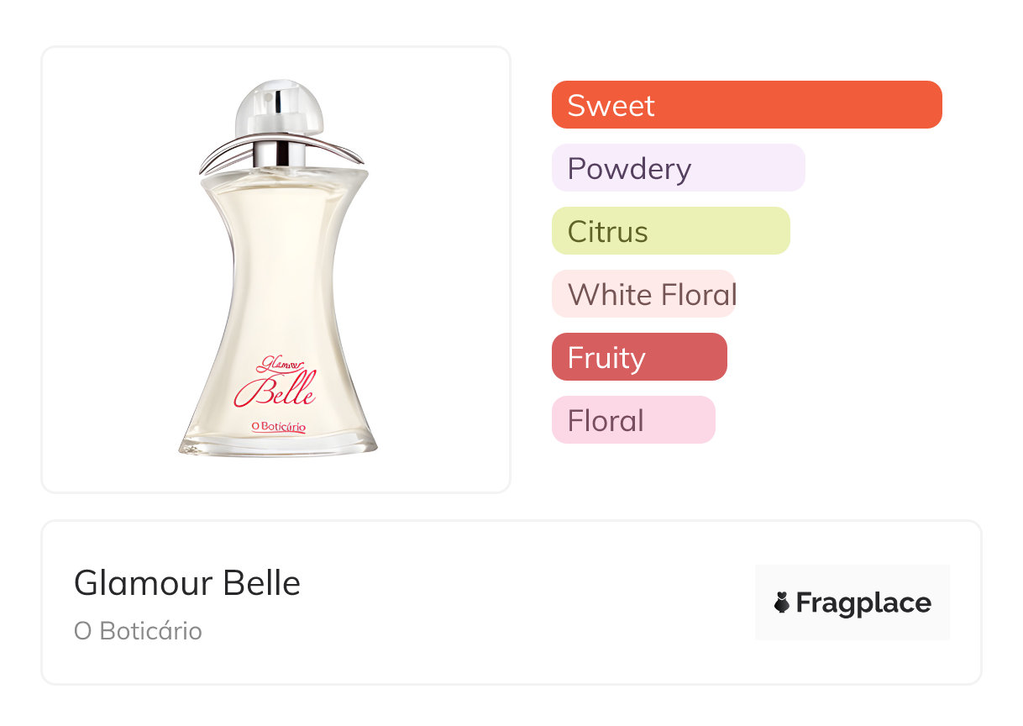Screen dimensions: 1023x726
Task: Open the perfume bottle image
Action: tap(277, 277)
